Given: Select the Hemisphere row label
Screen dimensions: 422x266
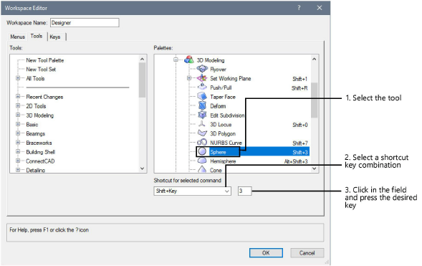Looking at the screenshot, I should [223, 161].
